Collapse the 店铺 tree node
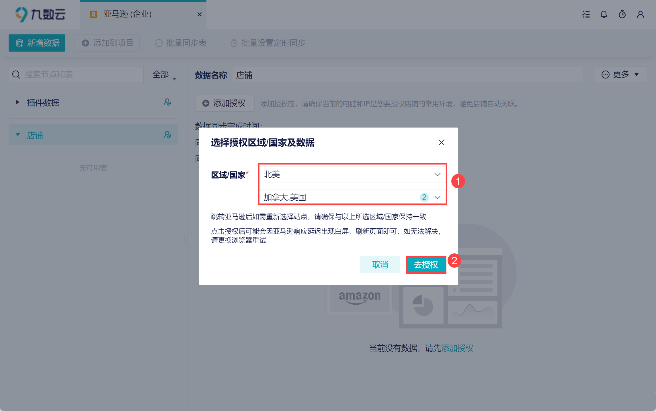The height and width of the screenshot is (411, 656). click(x=18, y=135)
